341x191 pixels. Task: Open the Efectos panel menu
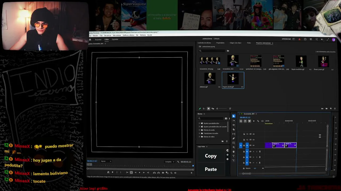[x=204, y=114]
